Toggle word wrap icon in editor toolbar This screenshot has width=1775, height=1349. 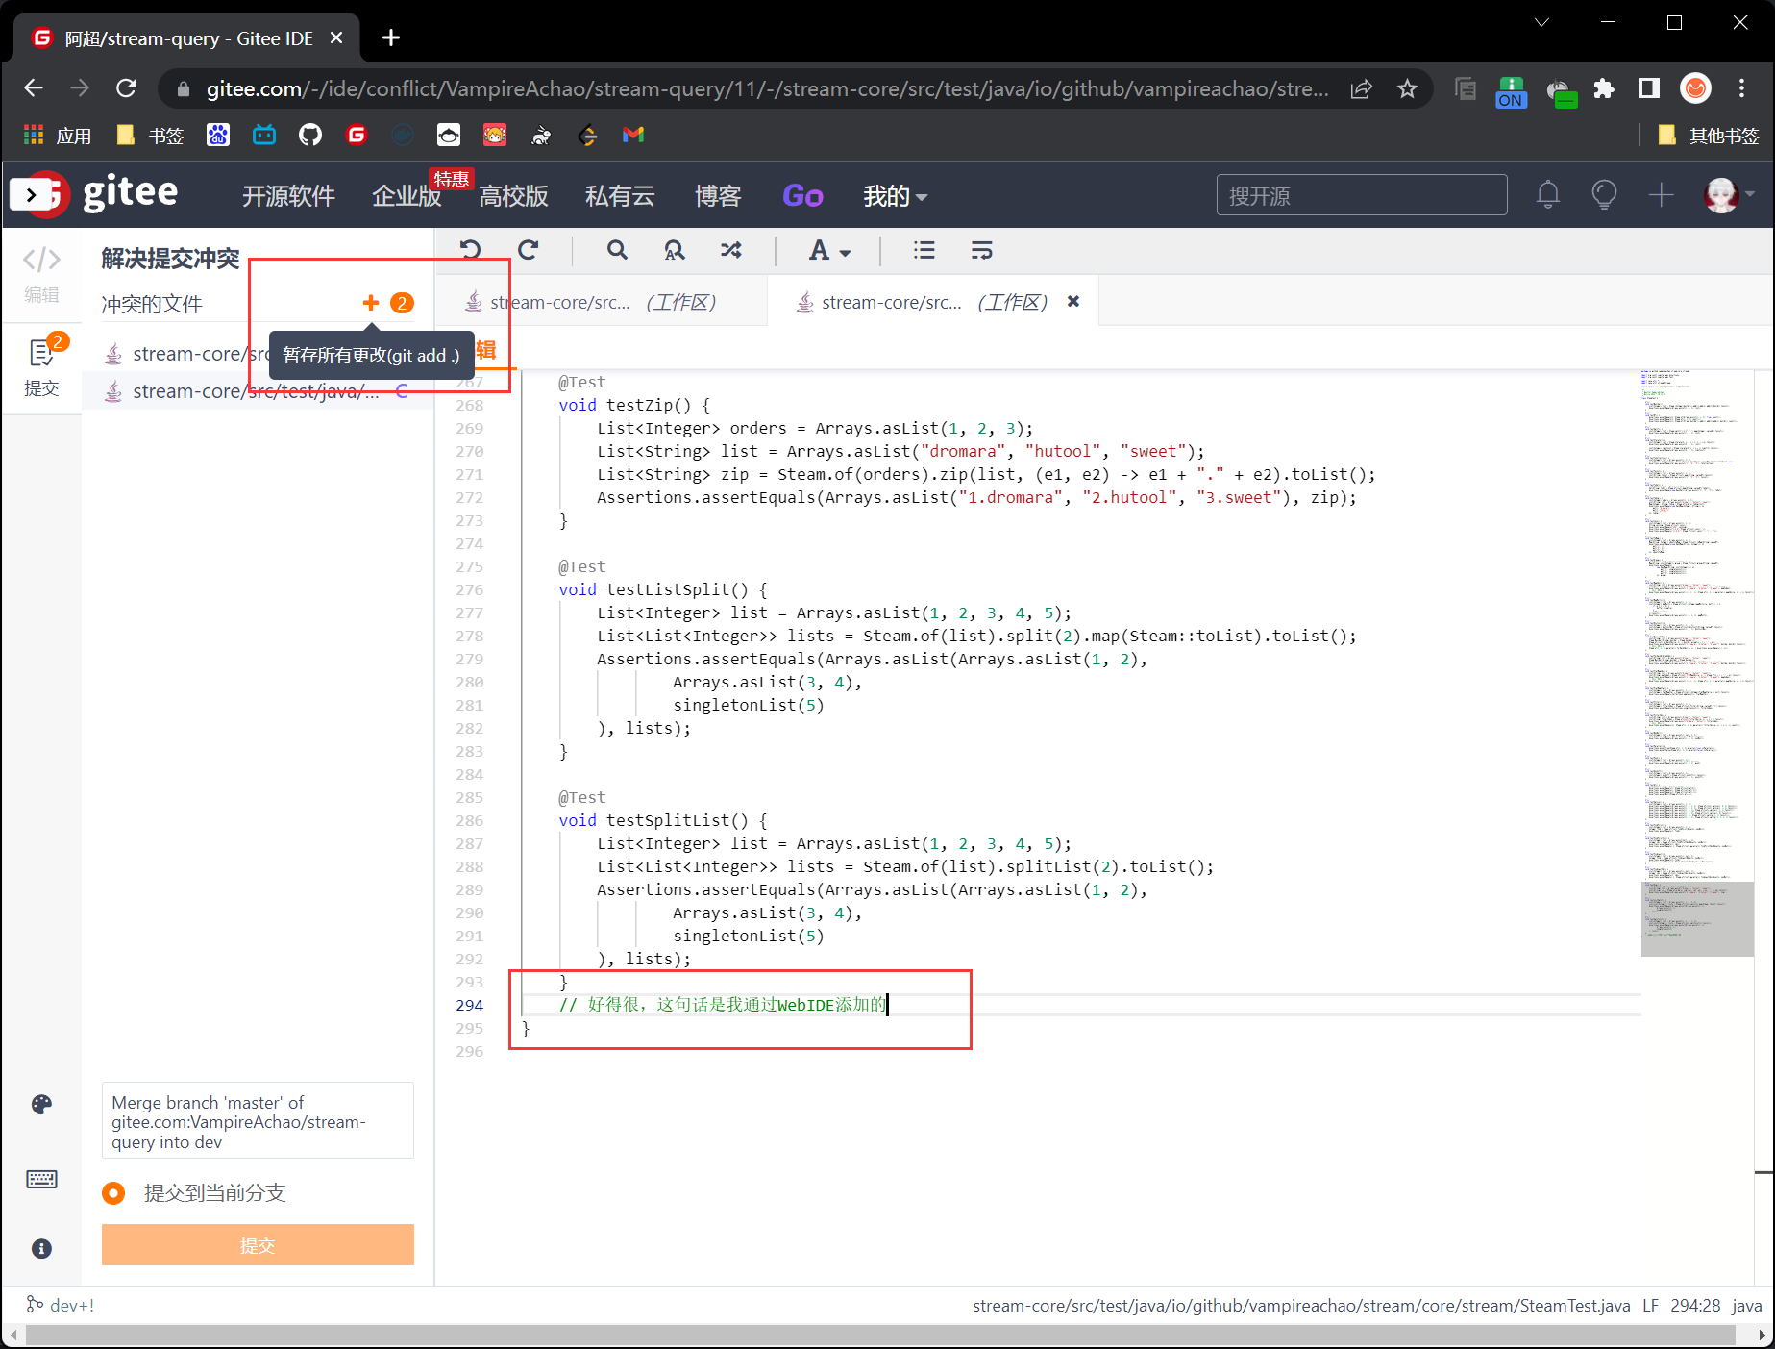(x=981, y=250)
